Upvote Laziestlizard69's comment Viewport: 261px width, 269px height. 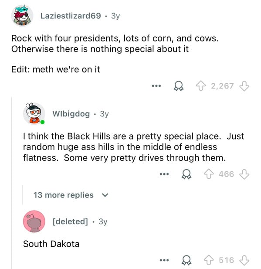tap(200, 86)
